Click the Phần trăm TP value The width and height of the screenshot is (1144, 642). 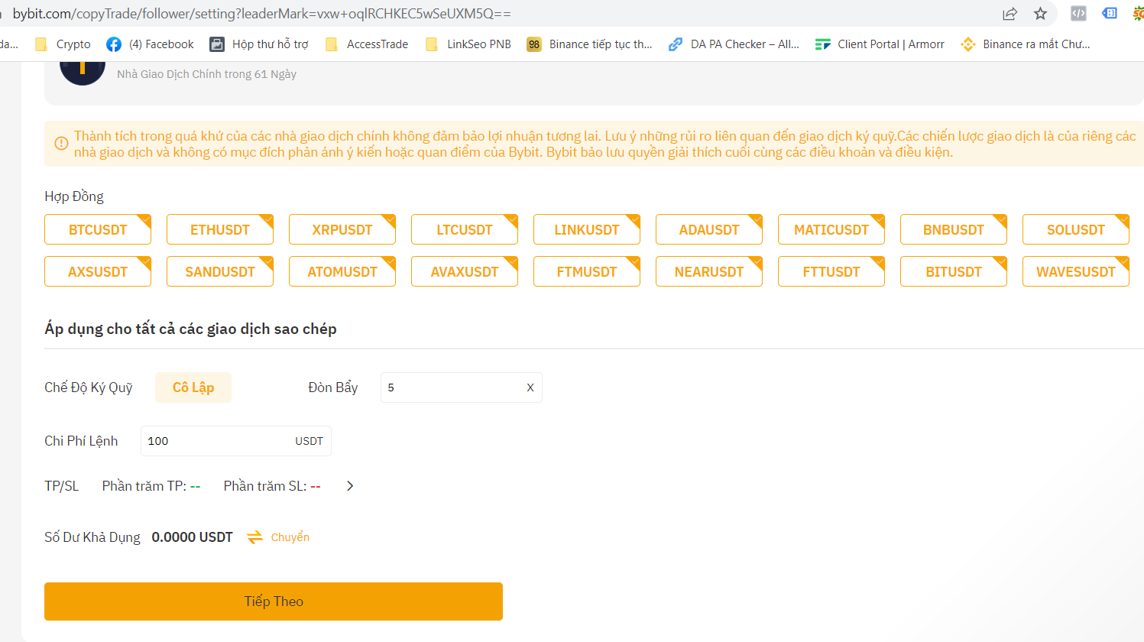[195, 486]
